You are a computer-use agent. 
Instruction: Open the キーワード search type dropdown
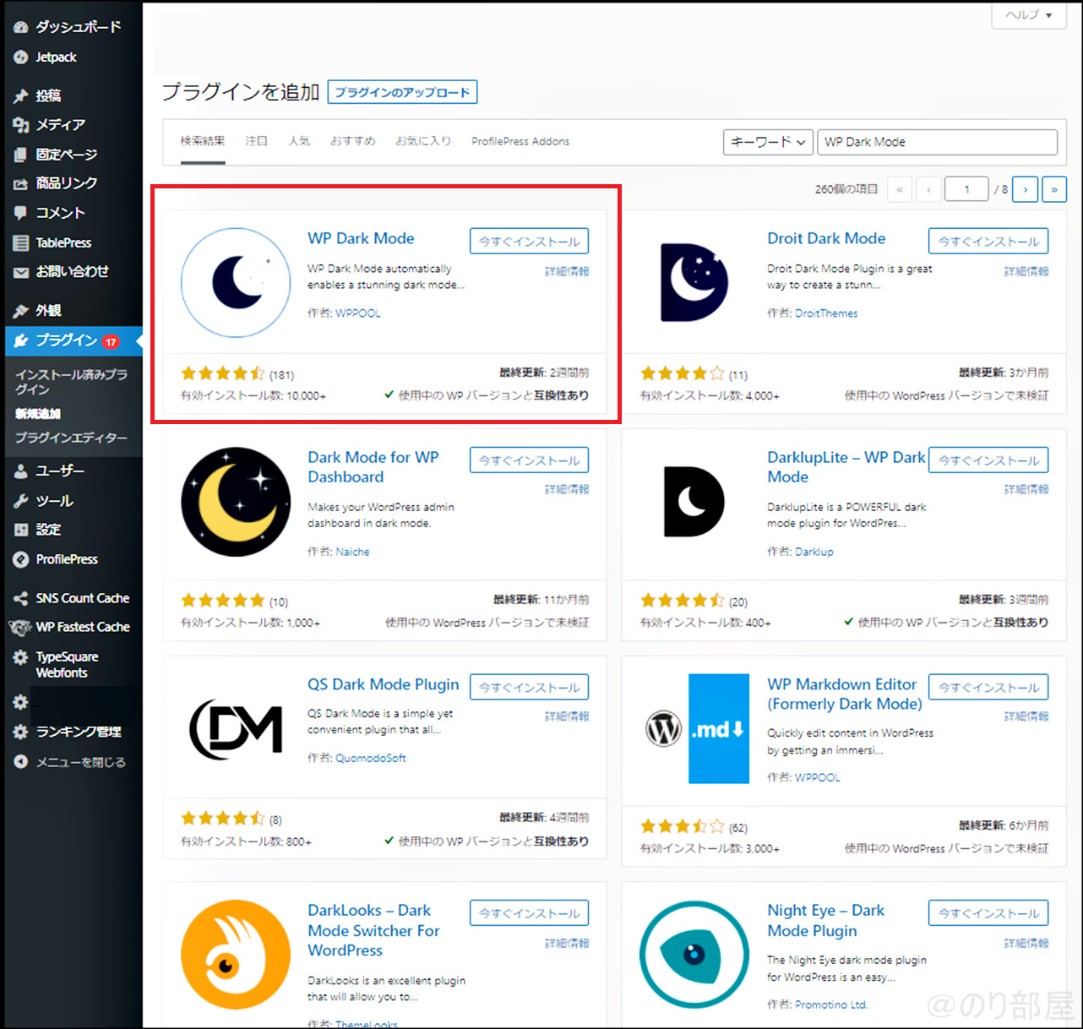(768, 142)
